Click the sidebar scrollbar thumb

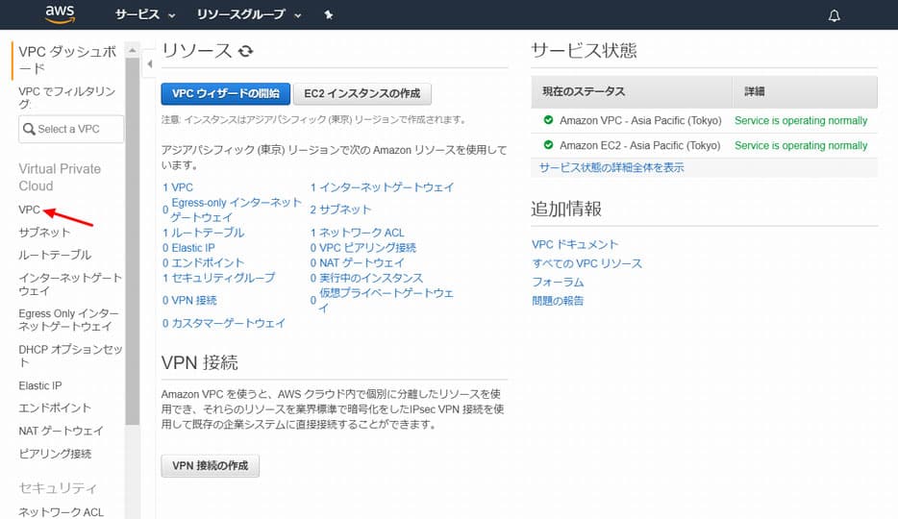pyautogui.click(x=133, y=240)
